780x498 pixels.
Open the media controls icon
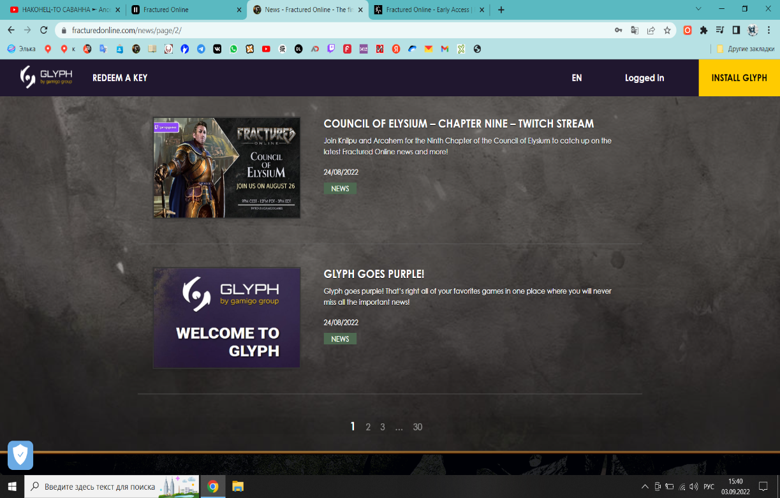click(x=720, y=30)
